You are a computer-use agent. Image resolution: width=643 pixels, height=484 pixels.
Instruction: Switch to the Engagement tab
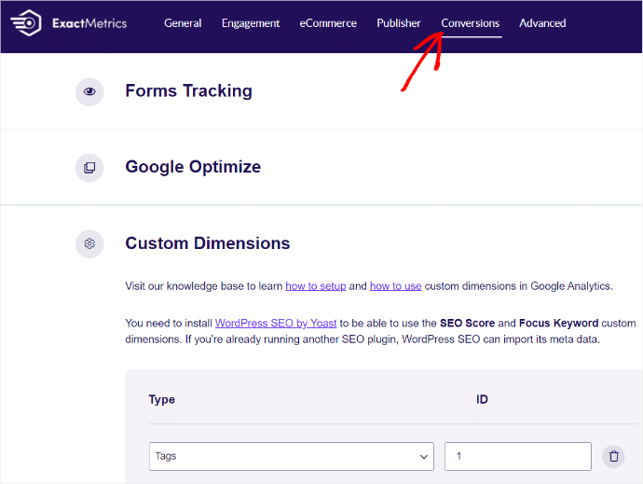point(251,23)
